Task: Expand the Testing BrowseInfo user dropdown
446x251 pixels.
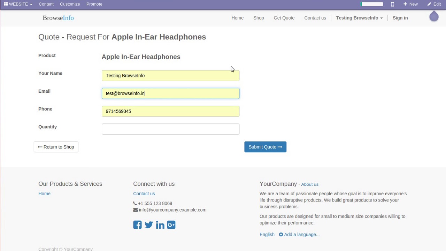Action: (359, 18)
